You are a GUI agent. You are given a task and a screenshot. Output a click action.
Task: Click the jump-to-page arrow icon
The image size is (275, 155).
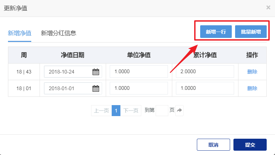pos(180,110)
